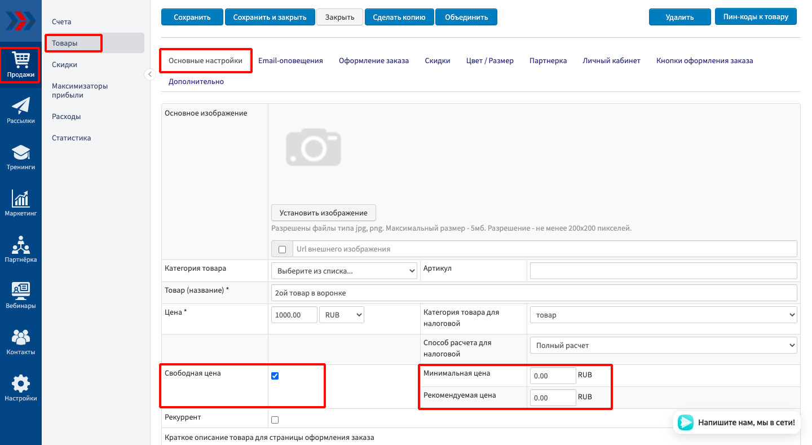This screenshot has height=445, width=812.
Task: Click the Минимальная цена input field
Action: 553,376
